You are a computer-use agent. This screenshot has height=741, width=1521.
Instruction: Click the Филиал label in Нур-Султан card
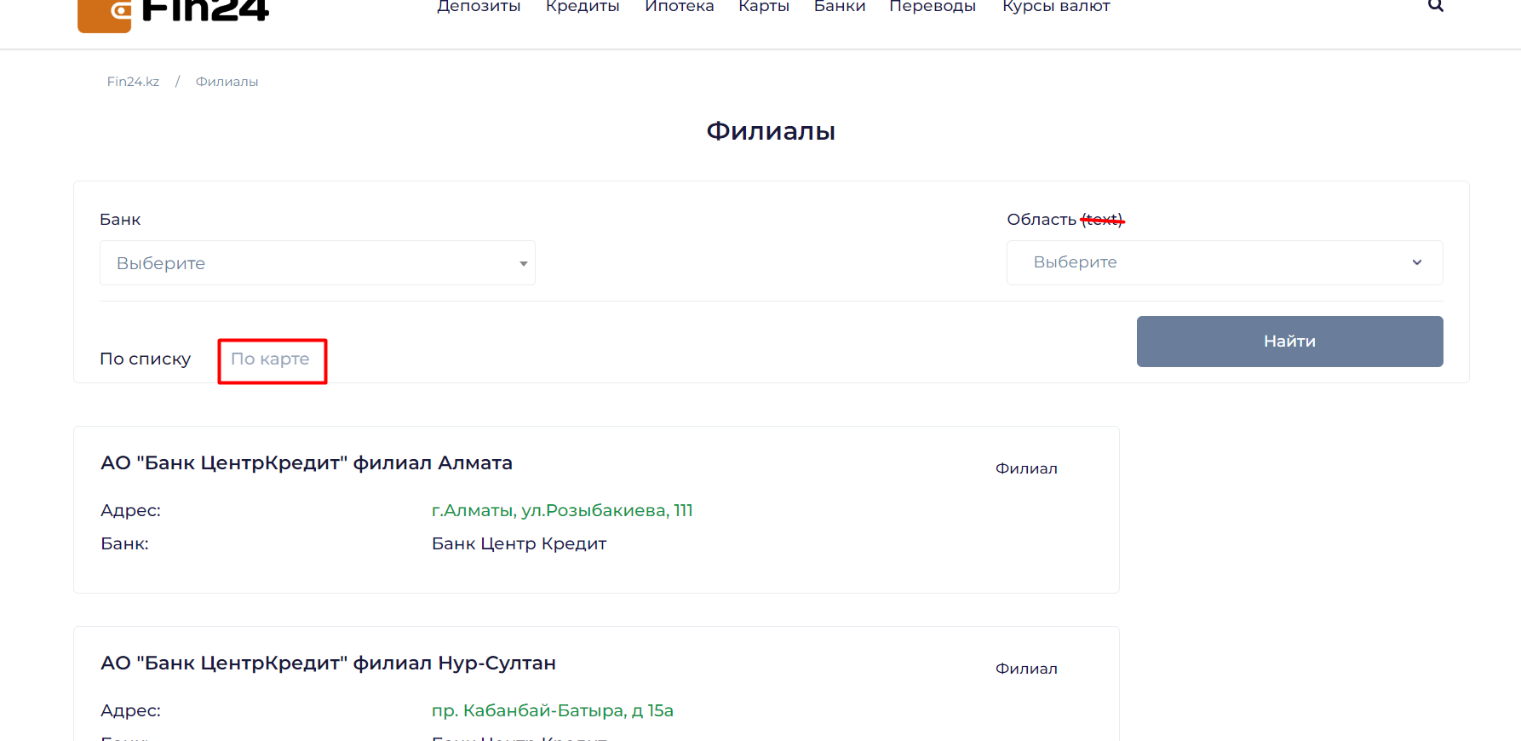tap(1026, 669)
